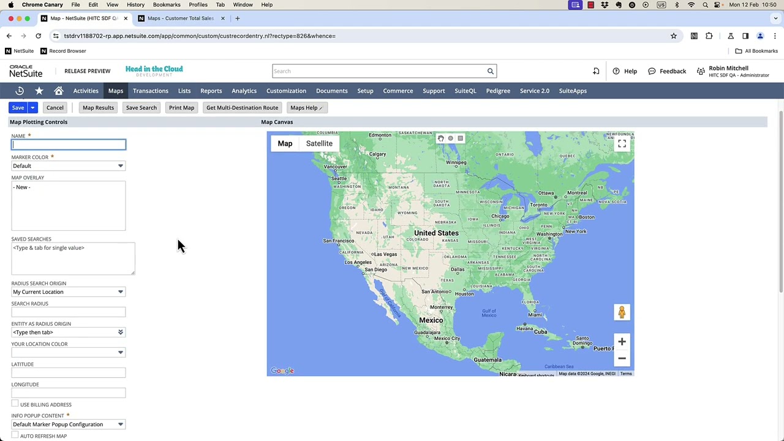
Task: Select the draw circle tool on map
Action: coord(450,138)
